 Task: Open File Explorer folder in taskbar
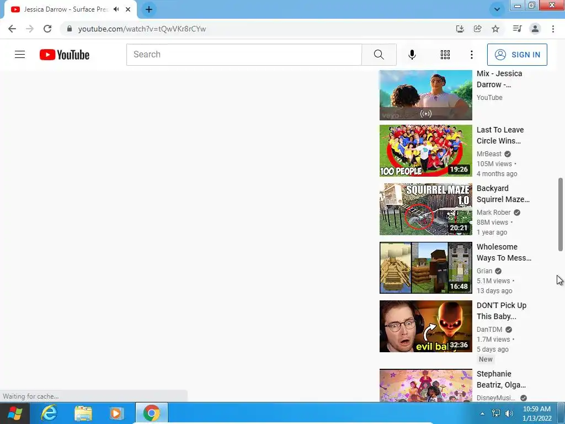click(83, 413)
